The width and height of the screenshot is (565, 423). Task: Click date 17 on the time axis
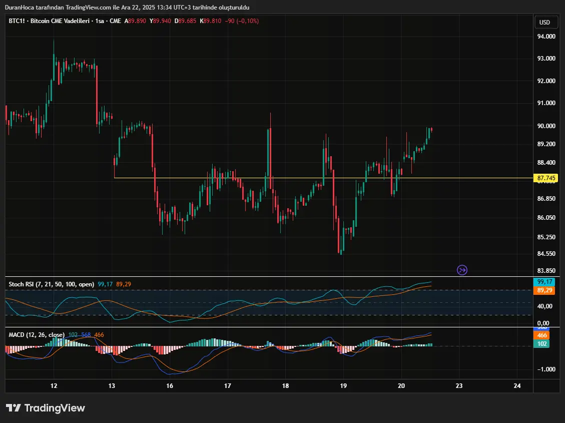coord(227,386)
